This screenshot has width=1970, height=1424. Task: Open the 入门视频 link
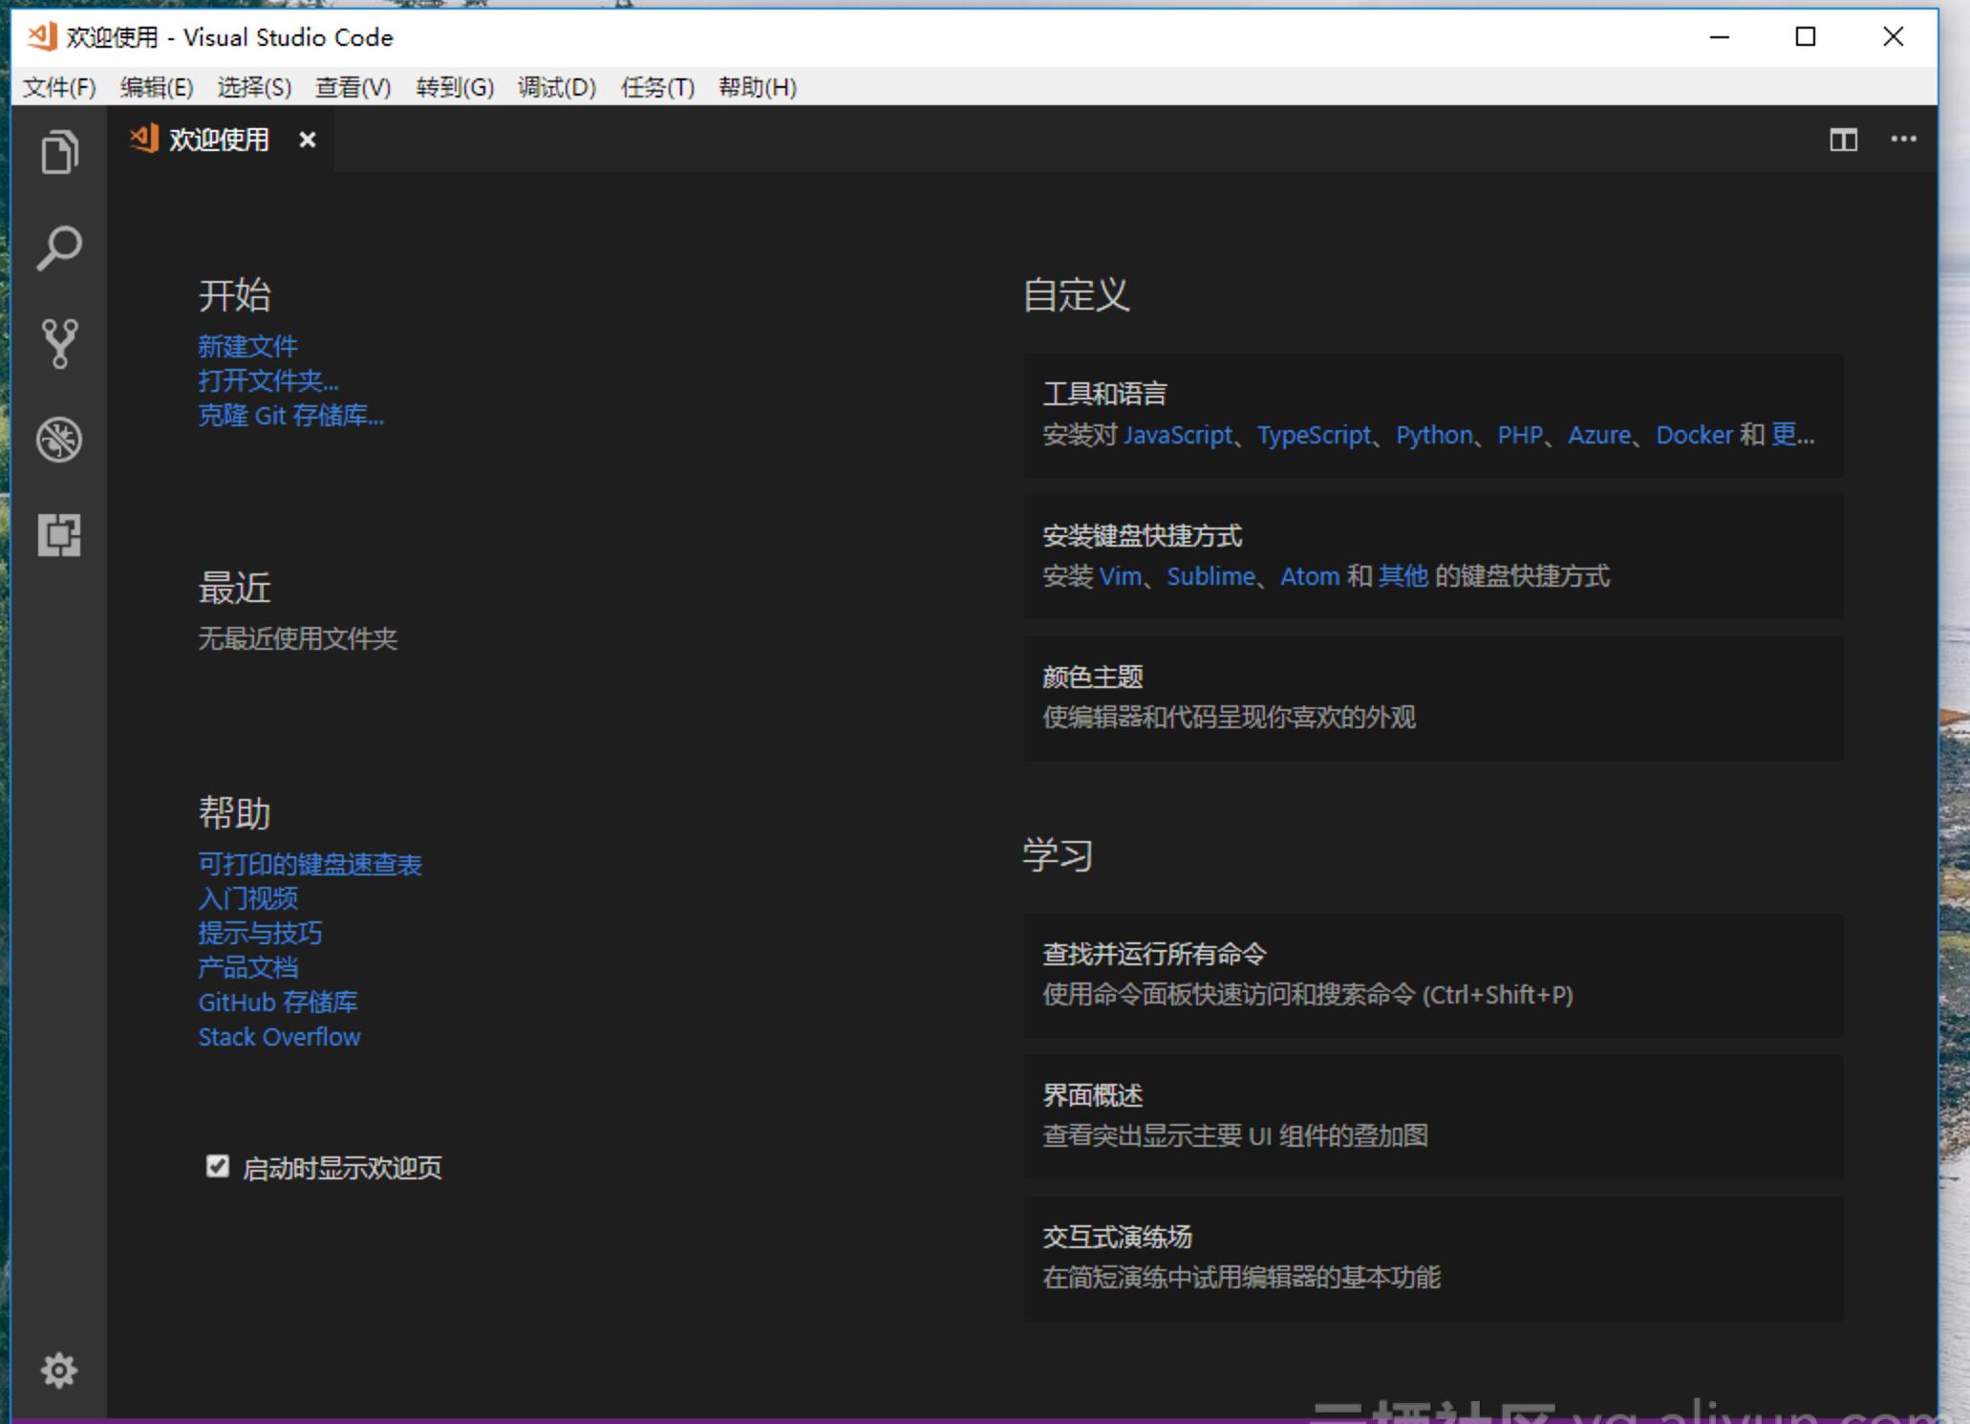(248, 898)
